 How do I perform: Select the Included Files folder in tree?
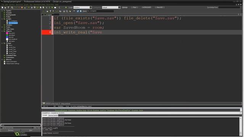(x=11, y=56)
